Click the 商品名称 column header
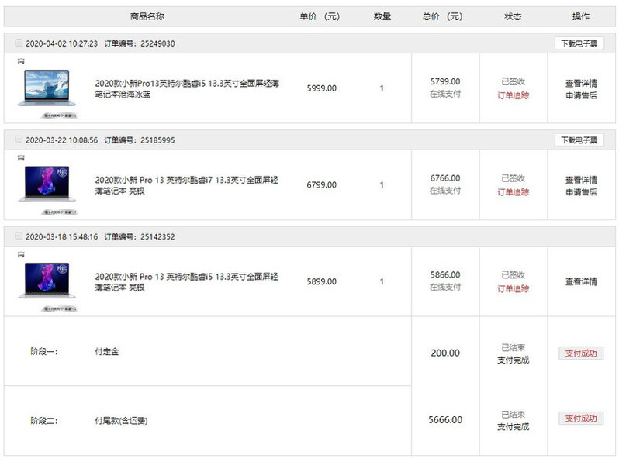Image resolution: width=619 pixels, height=462 pixels. point(147,16)
